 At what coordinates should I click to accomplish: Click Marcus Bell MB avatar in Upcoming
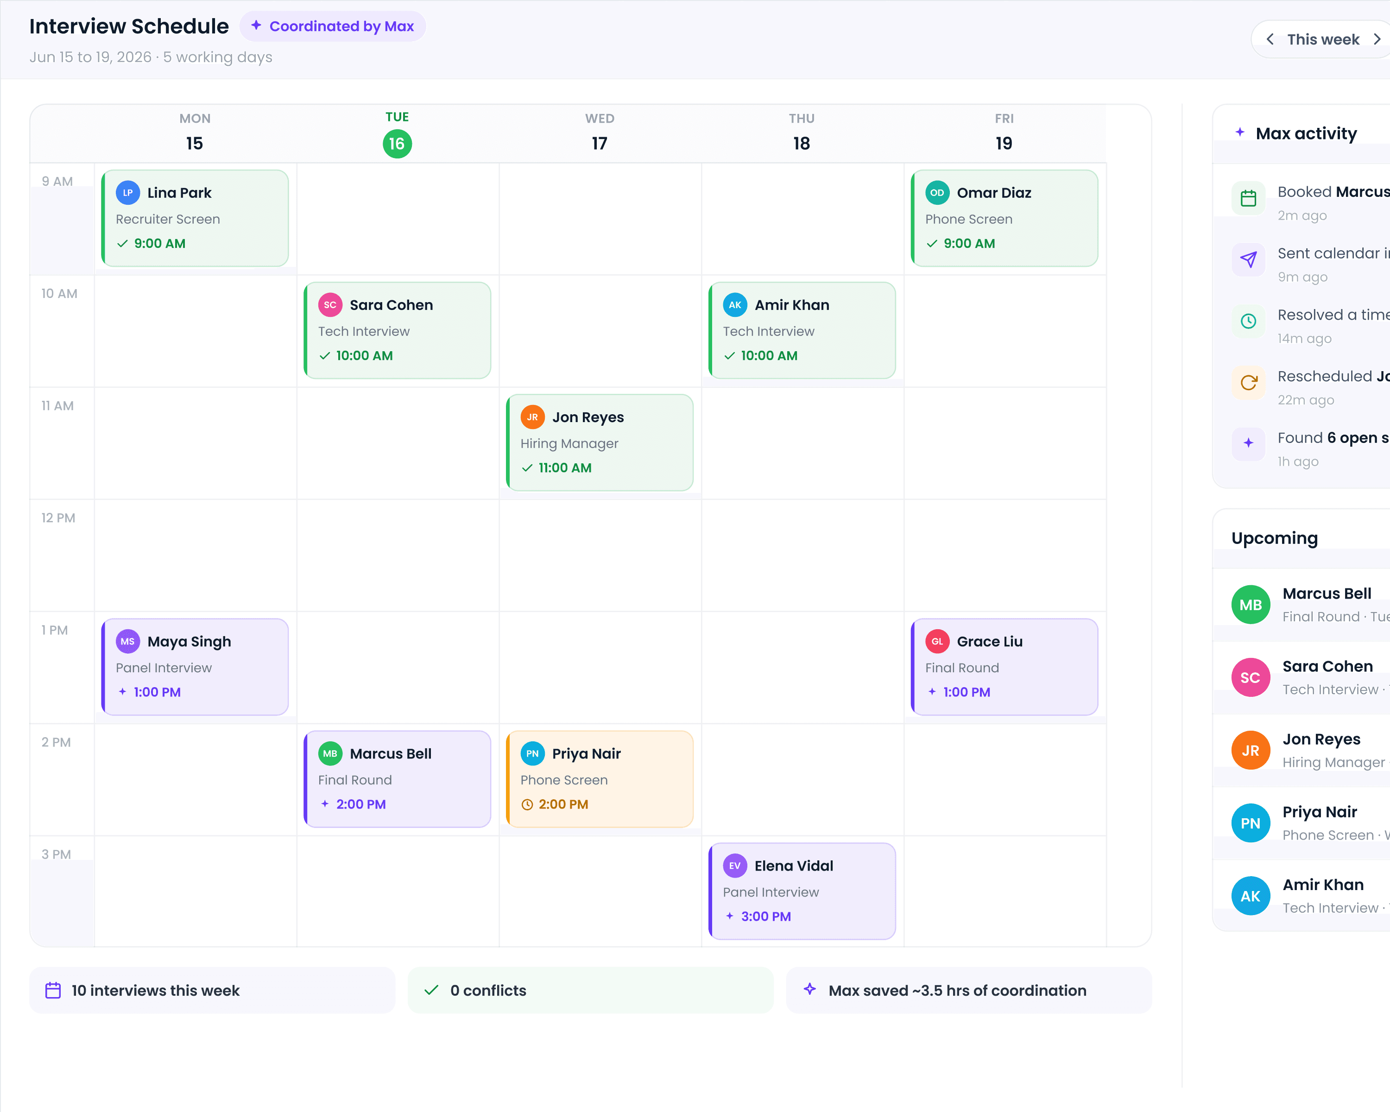point(1250,605)
